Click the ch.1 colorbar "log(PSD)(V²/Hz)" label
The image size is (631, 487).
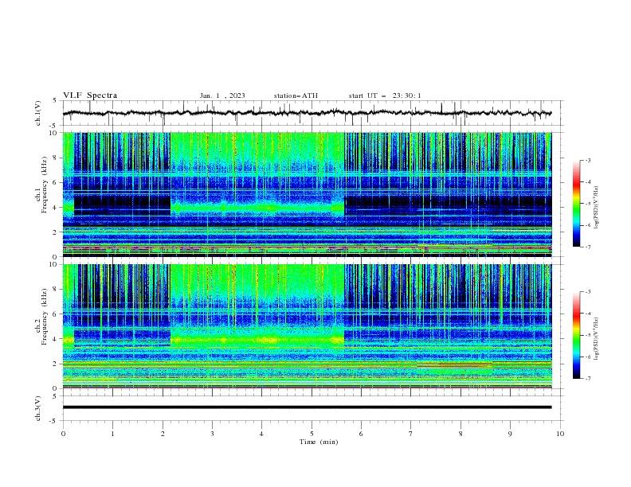coord(596,208)
